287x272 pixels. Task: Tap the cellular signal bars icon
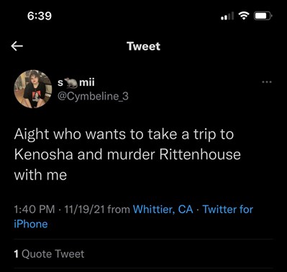(227, 16)
